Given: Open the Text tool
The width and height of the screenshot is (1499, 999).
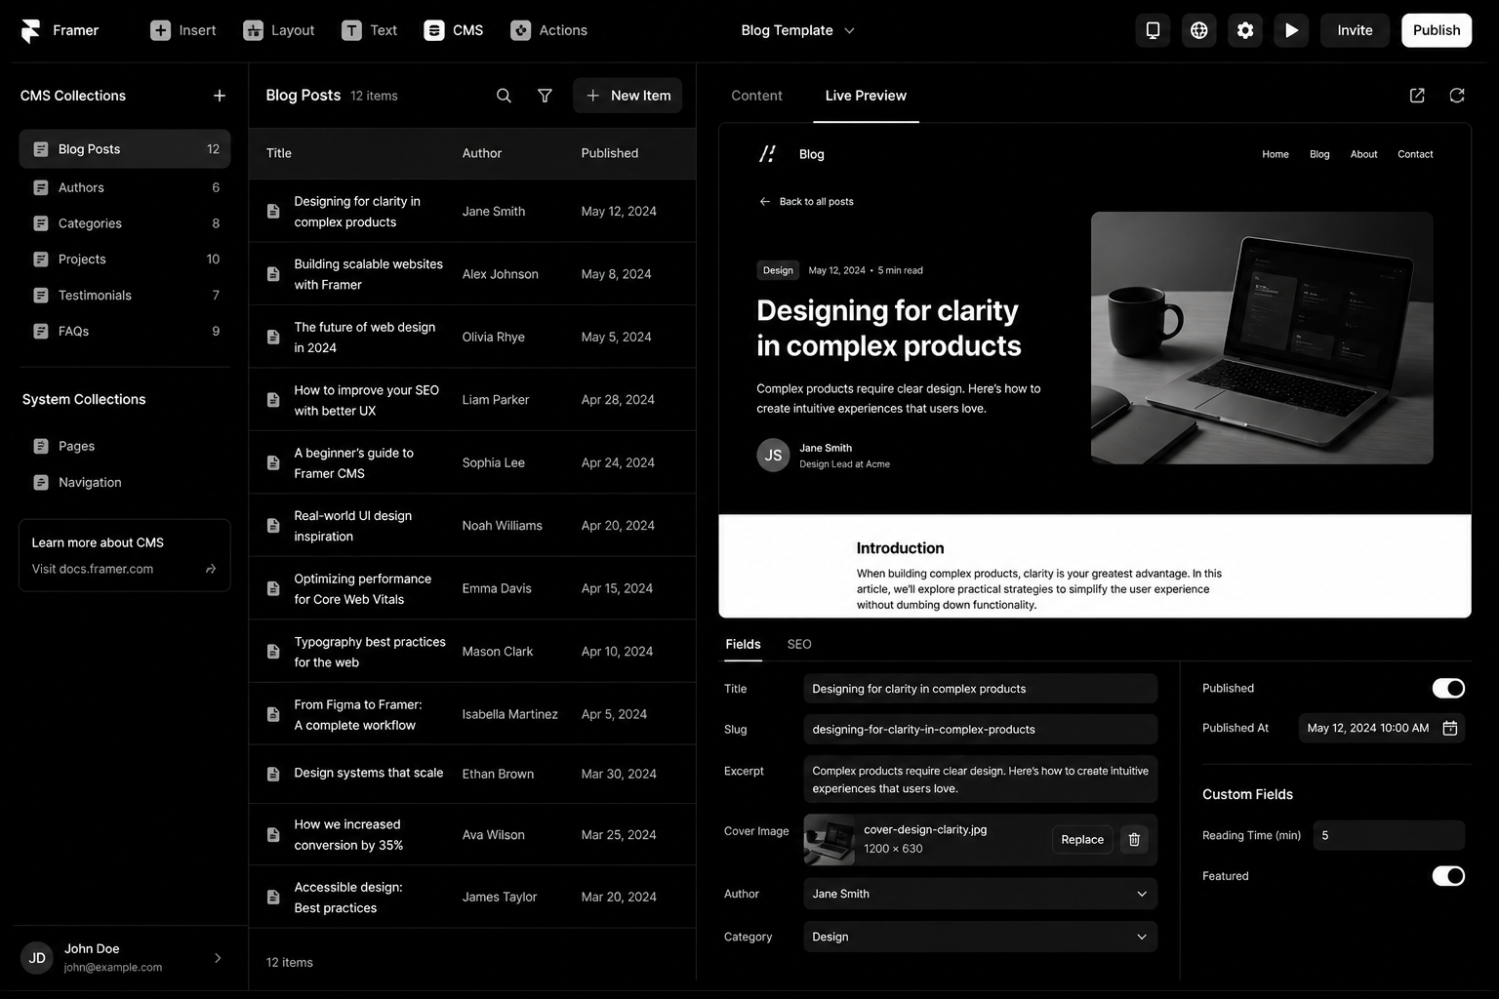Looking at the screenshot, I should click(x=370, y=30).
